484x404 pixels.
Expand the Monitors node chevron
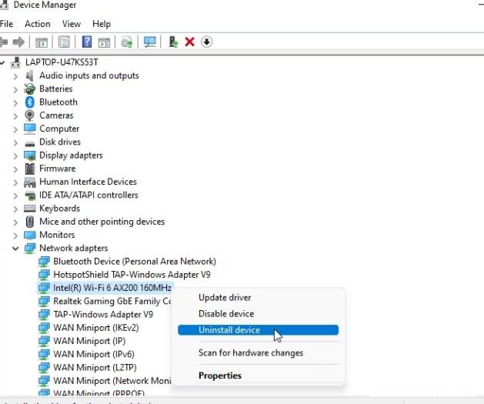click(15, 235)
